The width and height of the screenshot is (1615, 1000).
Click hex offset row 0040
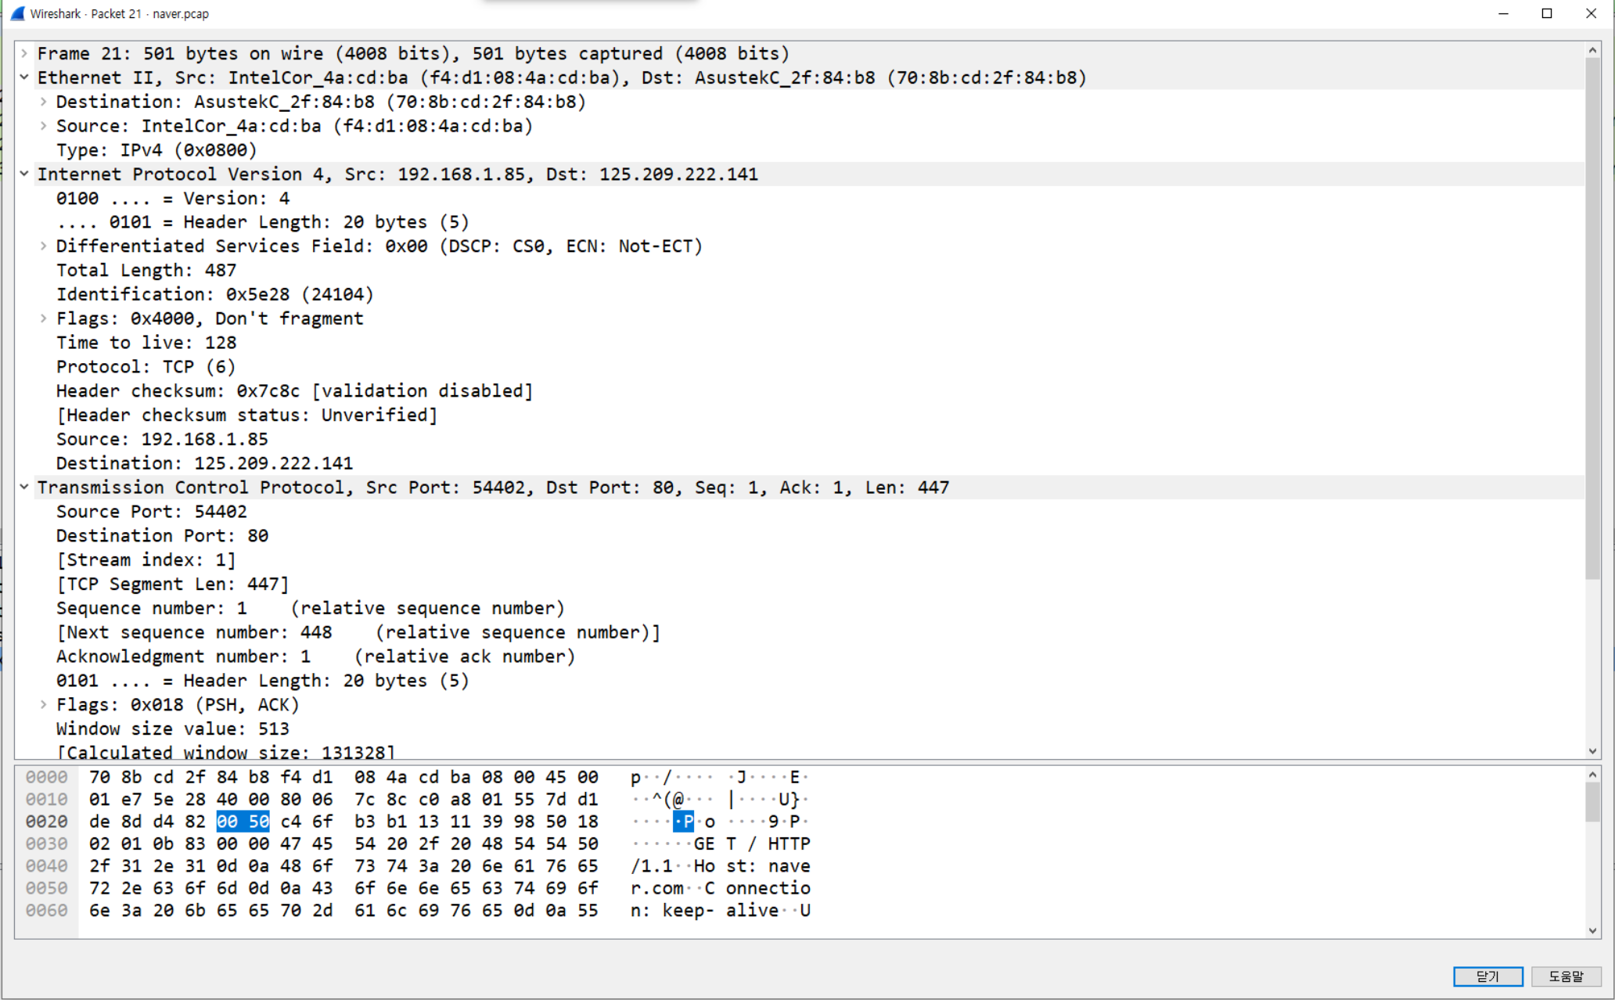click(46, 866)
